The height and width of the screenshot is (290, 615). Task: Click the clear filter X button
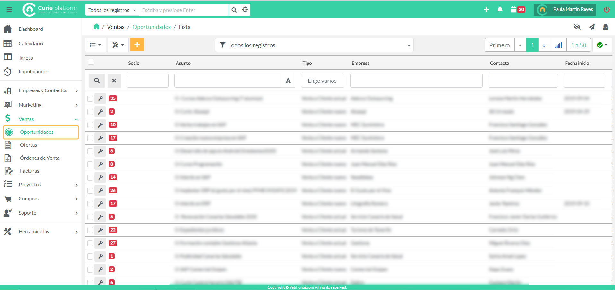click(x=114, y=81)
